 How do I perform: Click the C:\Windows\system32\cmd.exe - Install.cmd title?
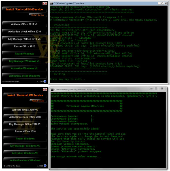pyautogui.click(x=76, y=90)
